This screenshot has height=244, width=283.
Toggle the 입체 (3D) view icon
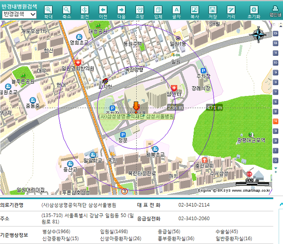click(x=158, y=10)
